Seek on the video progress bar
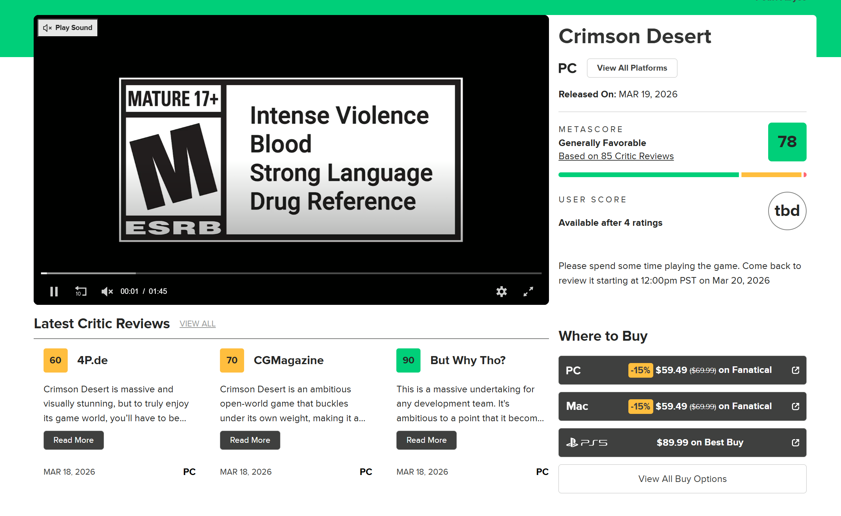 point(291,273)
